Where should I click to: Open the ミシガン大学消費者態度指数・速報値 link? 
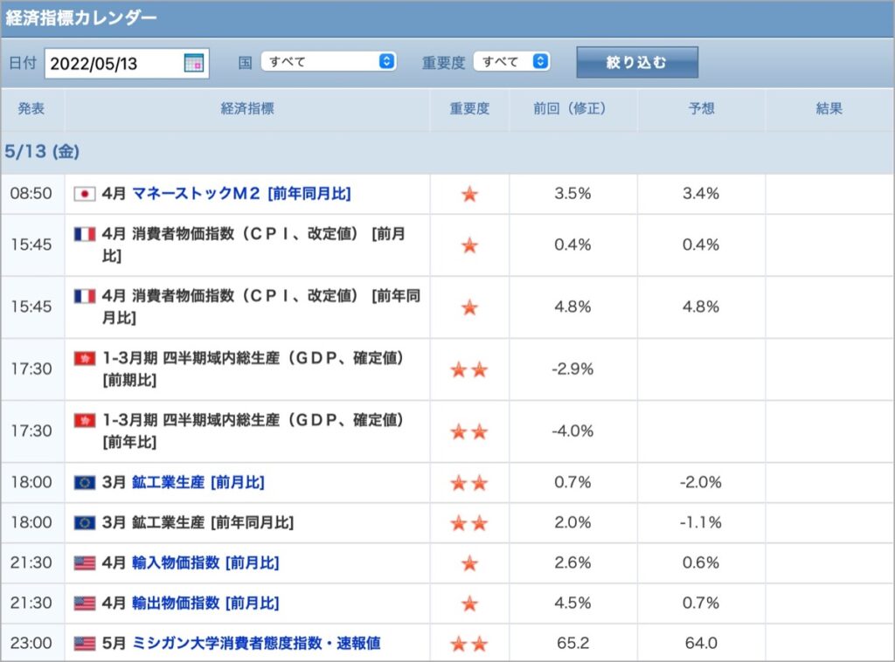click(256, 643)
